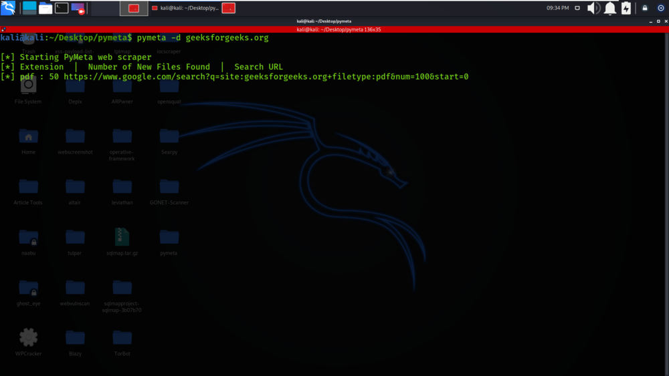Select the Home folder desktop icon
Screen dimensions: 669x376
(28, 142)
